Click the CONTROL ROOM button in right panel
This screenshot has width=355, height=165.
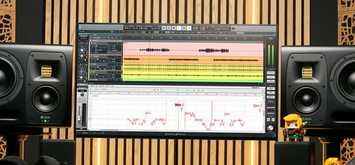271,88
